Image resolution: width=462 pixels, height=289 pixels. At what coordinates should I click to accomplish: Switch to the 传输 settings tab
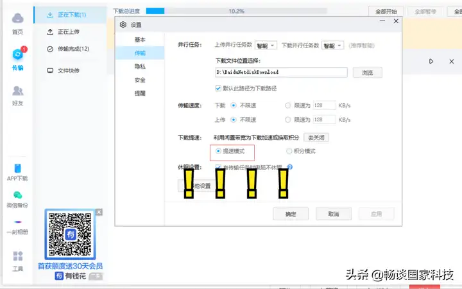tap(140, 53)
